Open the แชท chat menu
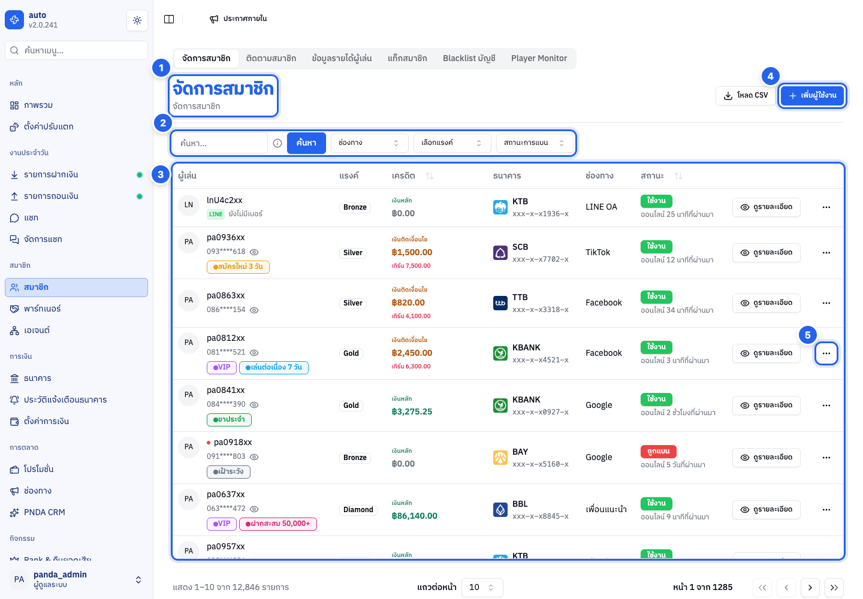Image resolution: width=863 pixels, height=599 pixels. [x=76, y=218]
